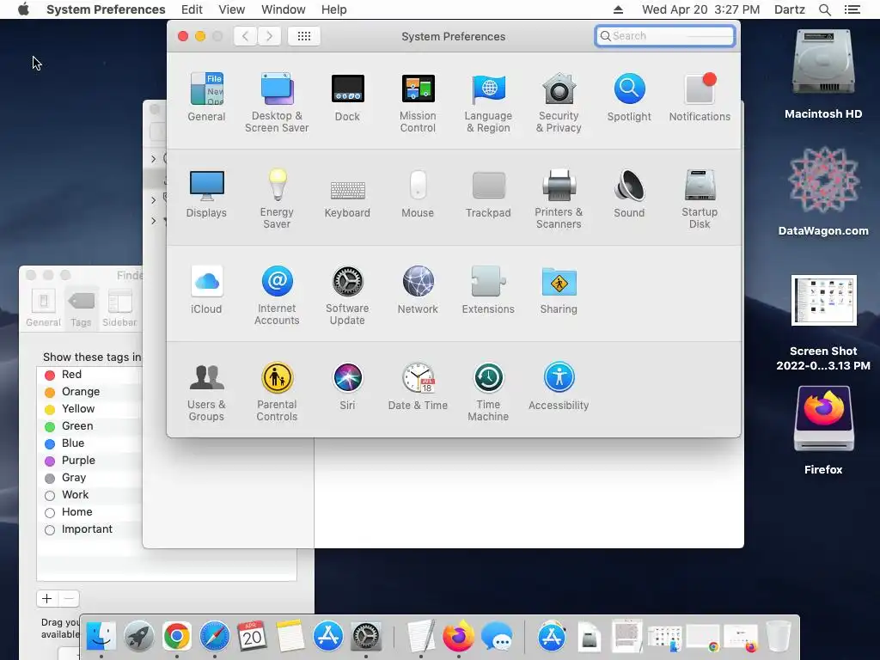Click the plus button below the tags list
The image size is (880, 660).
point(47,599)
